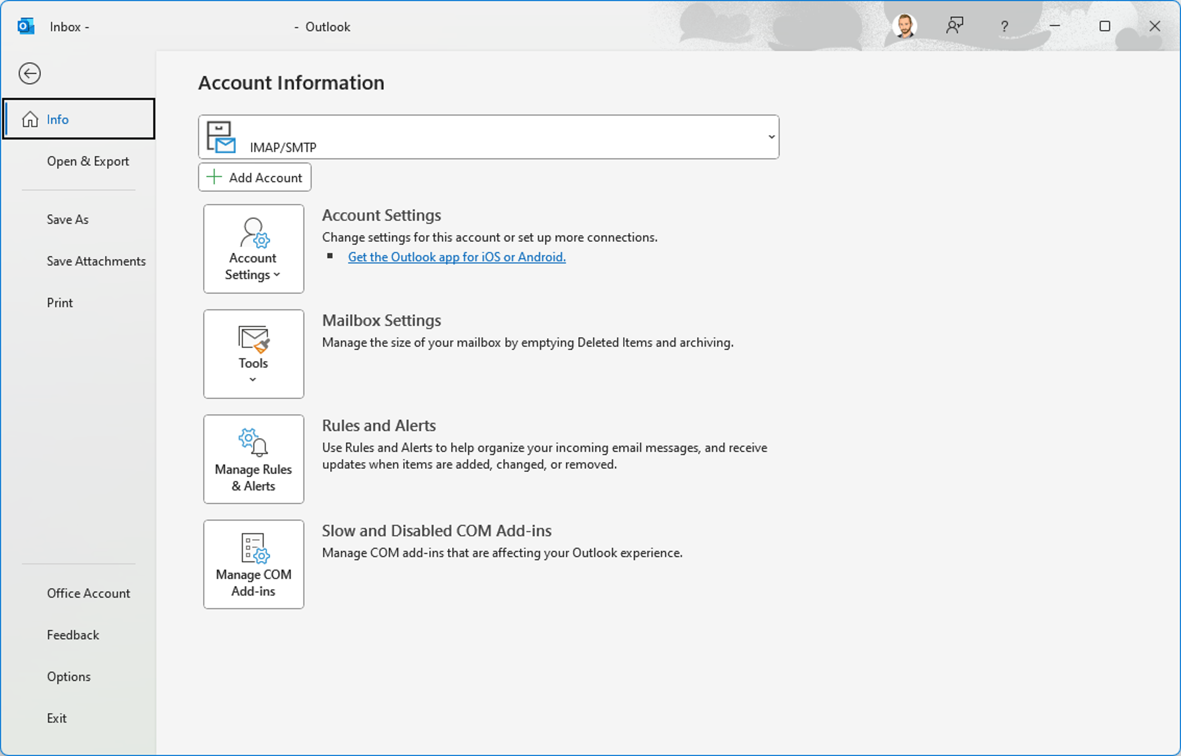
Task: Expand the account selector dropdown arrow
Action: [x=771, y=137]
